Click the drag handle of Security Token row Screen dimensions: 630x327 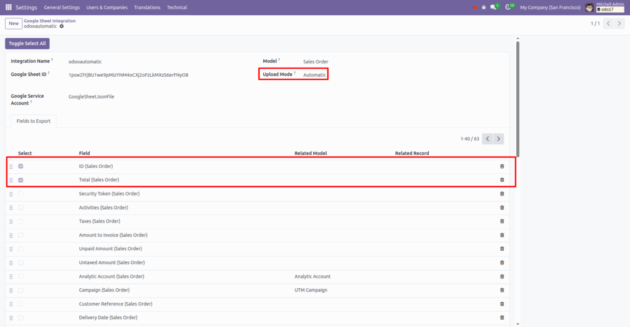coord(11,194)
